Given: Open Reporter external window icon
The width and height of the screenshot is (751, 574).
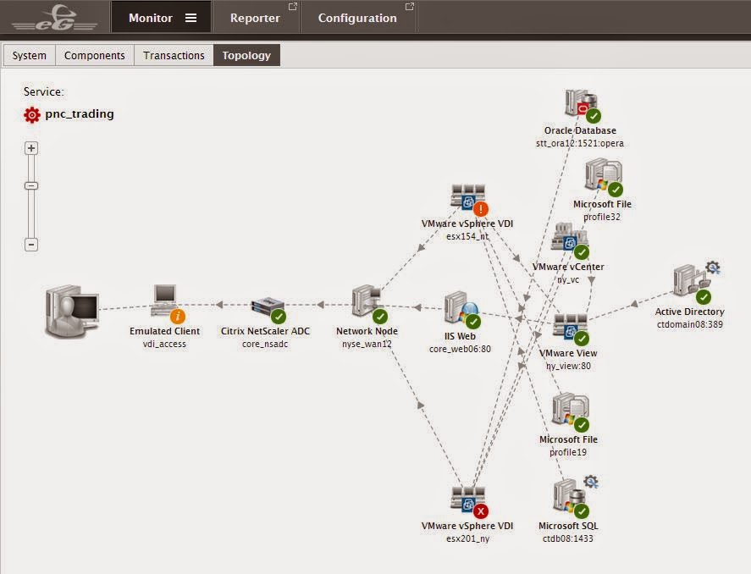Looking at the screenshot, I should (292, 7).
